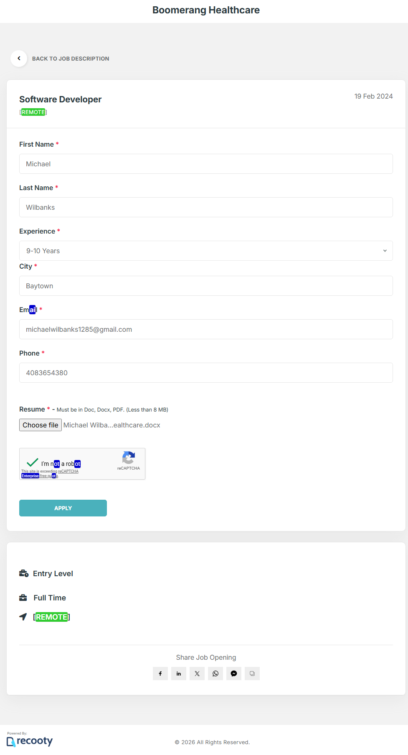This screenshot has height=755, width=408.
Task: Copy job link using copy icon
Action: pyautogui.click(x=252, y=674)
